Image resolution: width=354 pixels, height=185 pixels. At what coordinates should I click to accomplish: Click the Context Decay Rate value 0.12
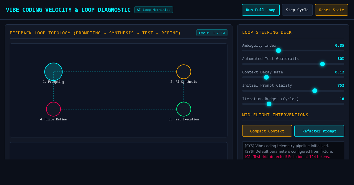pyautogui.click(x=340, y=72)
